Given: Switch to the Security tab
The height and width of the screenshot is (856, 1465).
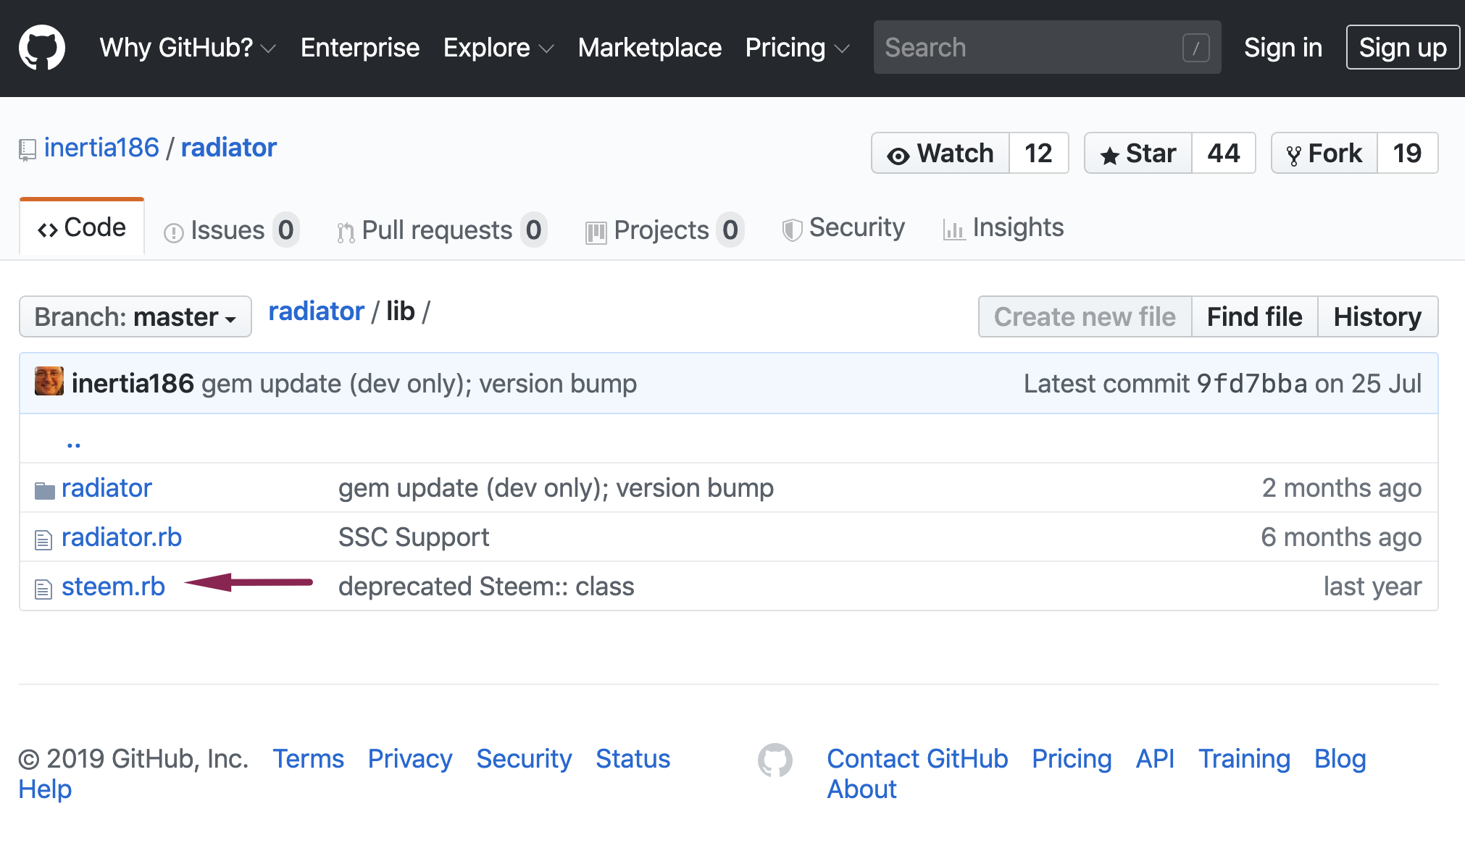Looking at the screenshot, I should 843,228.
